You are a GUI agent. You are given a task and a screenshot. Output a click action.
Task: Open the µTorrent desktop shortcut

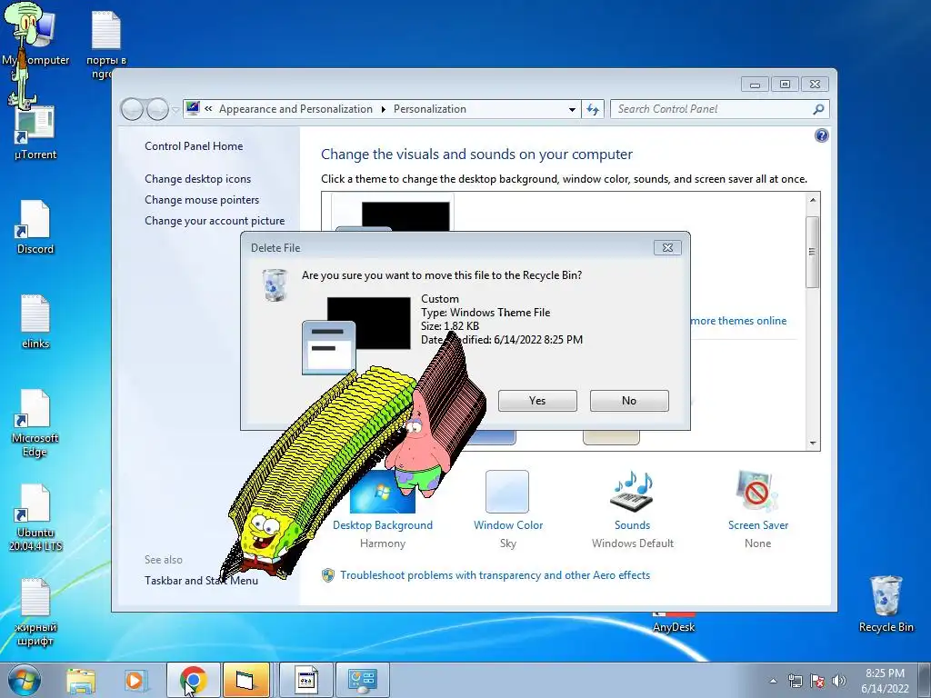35,133
